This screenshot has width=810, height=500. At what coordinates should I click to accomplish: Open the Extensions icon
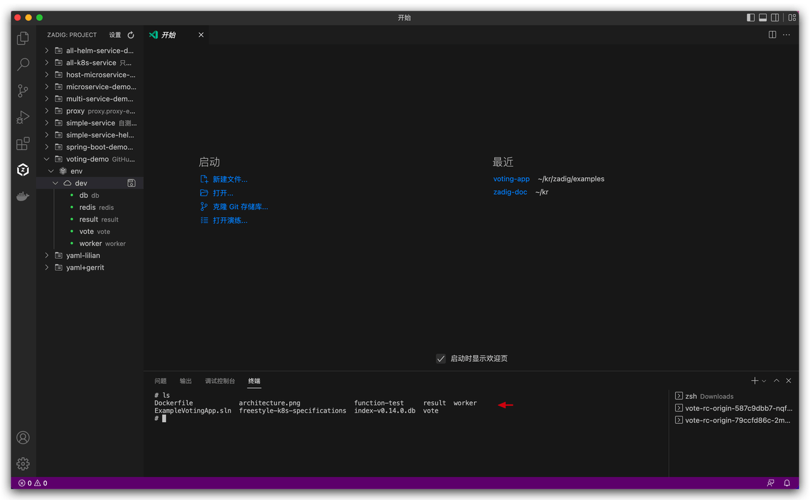(x=23, y=143)
